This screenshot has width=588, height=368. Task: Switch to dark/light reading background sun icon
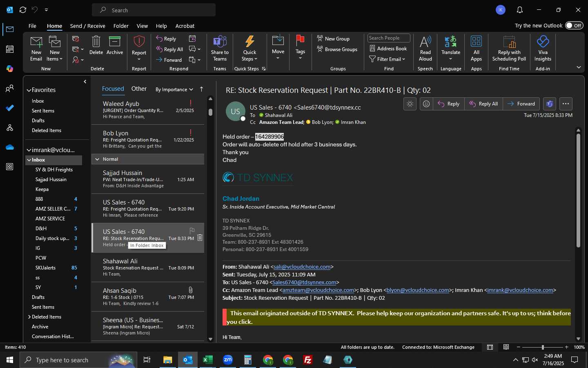pyautogui.click(x=410, y=104)
